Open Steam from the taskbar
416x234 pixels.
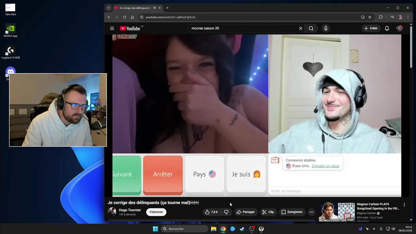tap(242, 229)
